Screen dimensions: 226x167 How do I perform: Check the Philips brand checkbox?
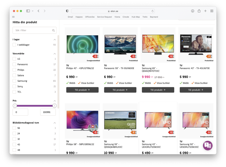tap(14, 70)
